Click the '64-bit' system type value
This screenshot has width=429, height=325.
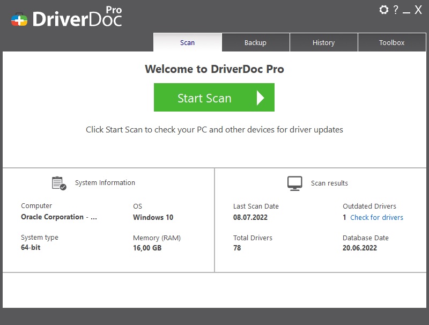[x=31, y=248]
